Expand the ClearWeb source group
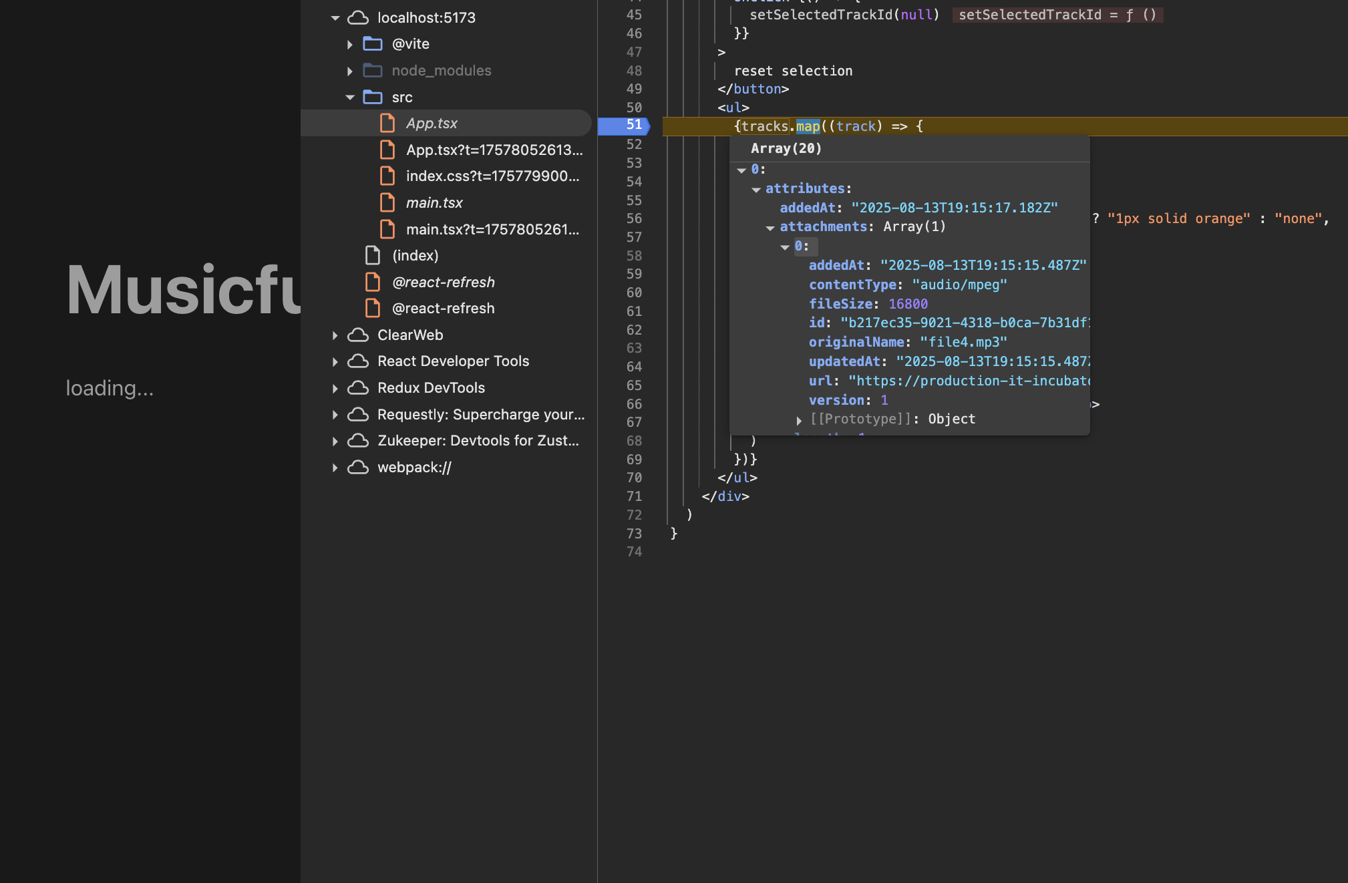Screen dimensions: 1348x883 pyautogui.click(x=335, y=335)
